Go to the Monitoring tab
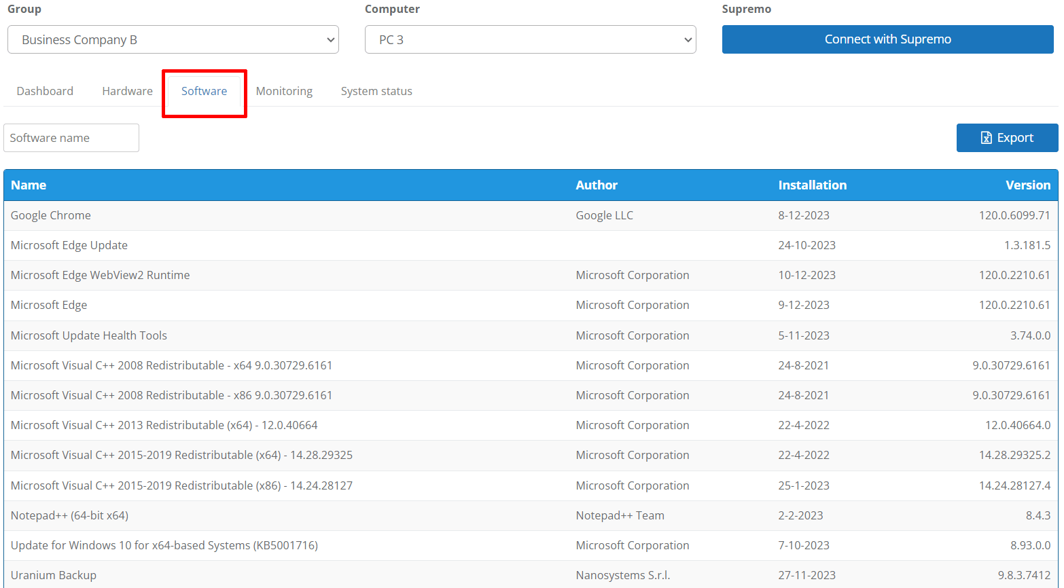 click(284, 91)
